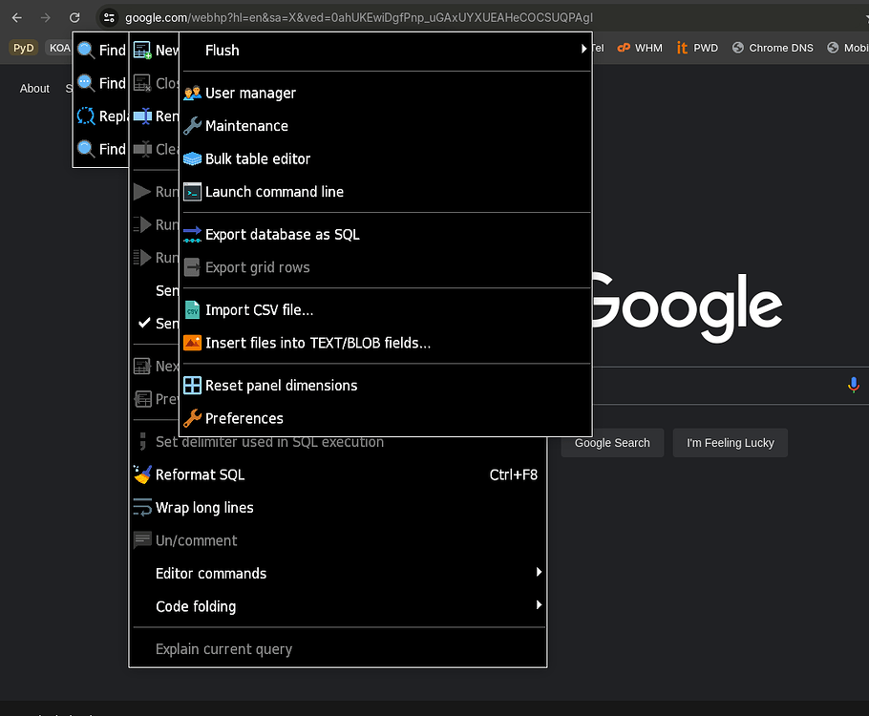Open Preferences from the menu

click(x=244, y=418)
